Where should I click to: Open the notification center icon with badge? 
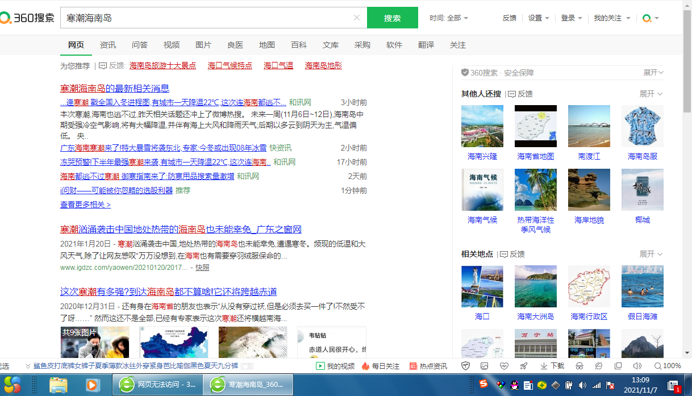click(x=674, y=386)
